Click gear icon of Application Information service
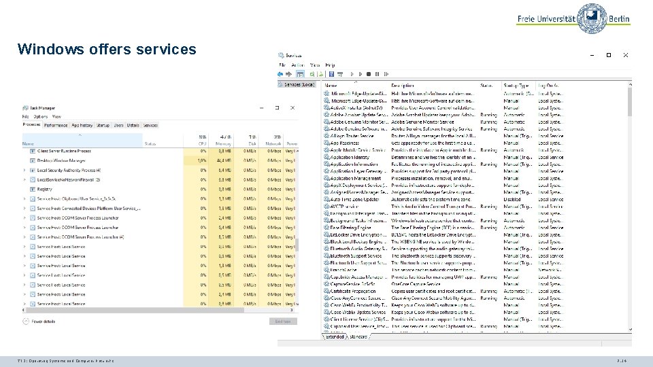Viewport: 653px width, 367px height. tap(327, 164)
